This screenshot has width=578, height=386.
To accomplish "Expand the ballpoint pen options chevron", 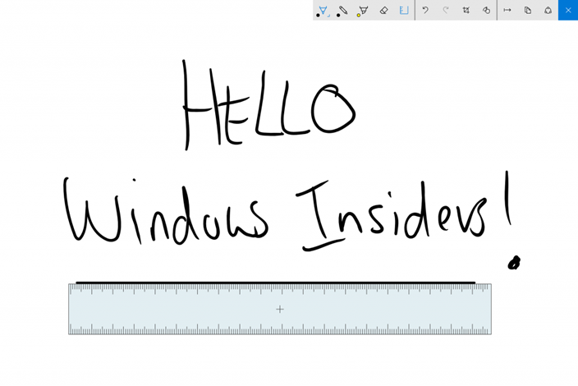I will [x=328, y=16].
